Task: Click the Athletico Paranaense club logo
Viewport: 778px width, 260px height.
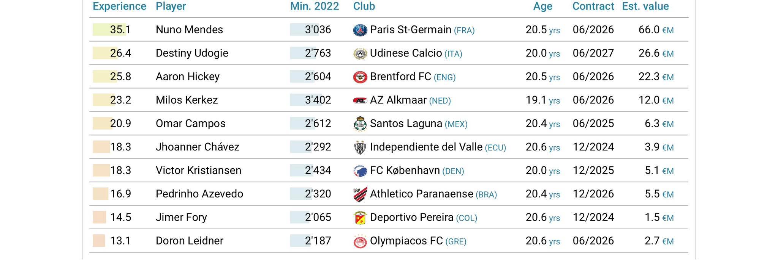Action: pos(360,194)
